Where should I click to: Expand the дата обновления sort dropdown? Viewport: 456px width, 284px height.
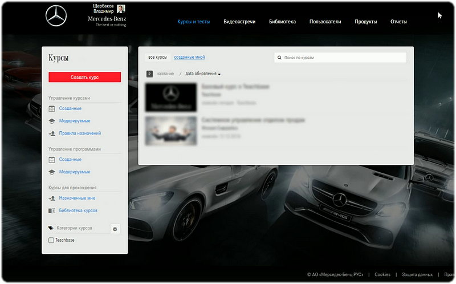point(203,74)
